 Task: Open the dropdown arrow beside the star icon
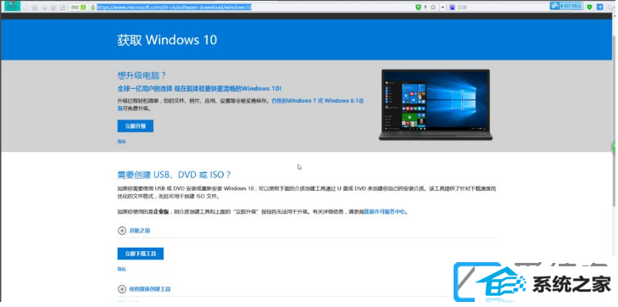[x=443, y=7]
